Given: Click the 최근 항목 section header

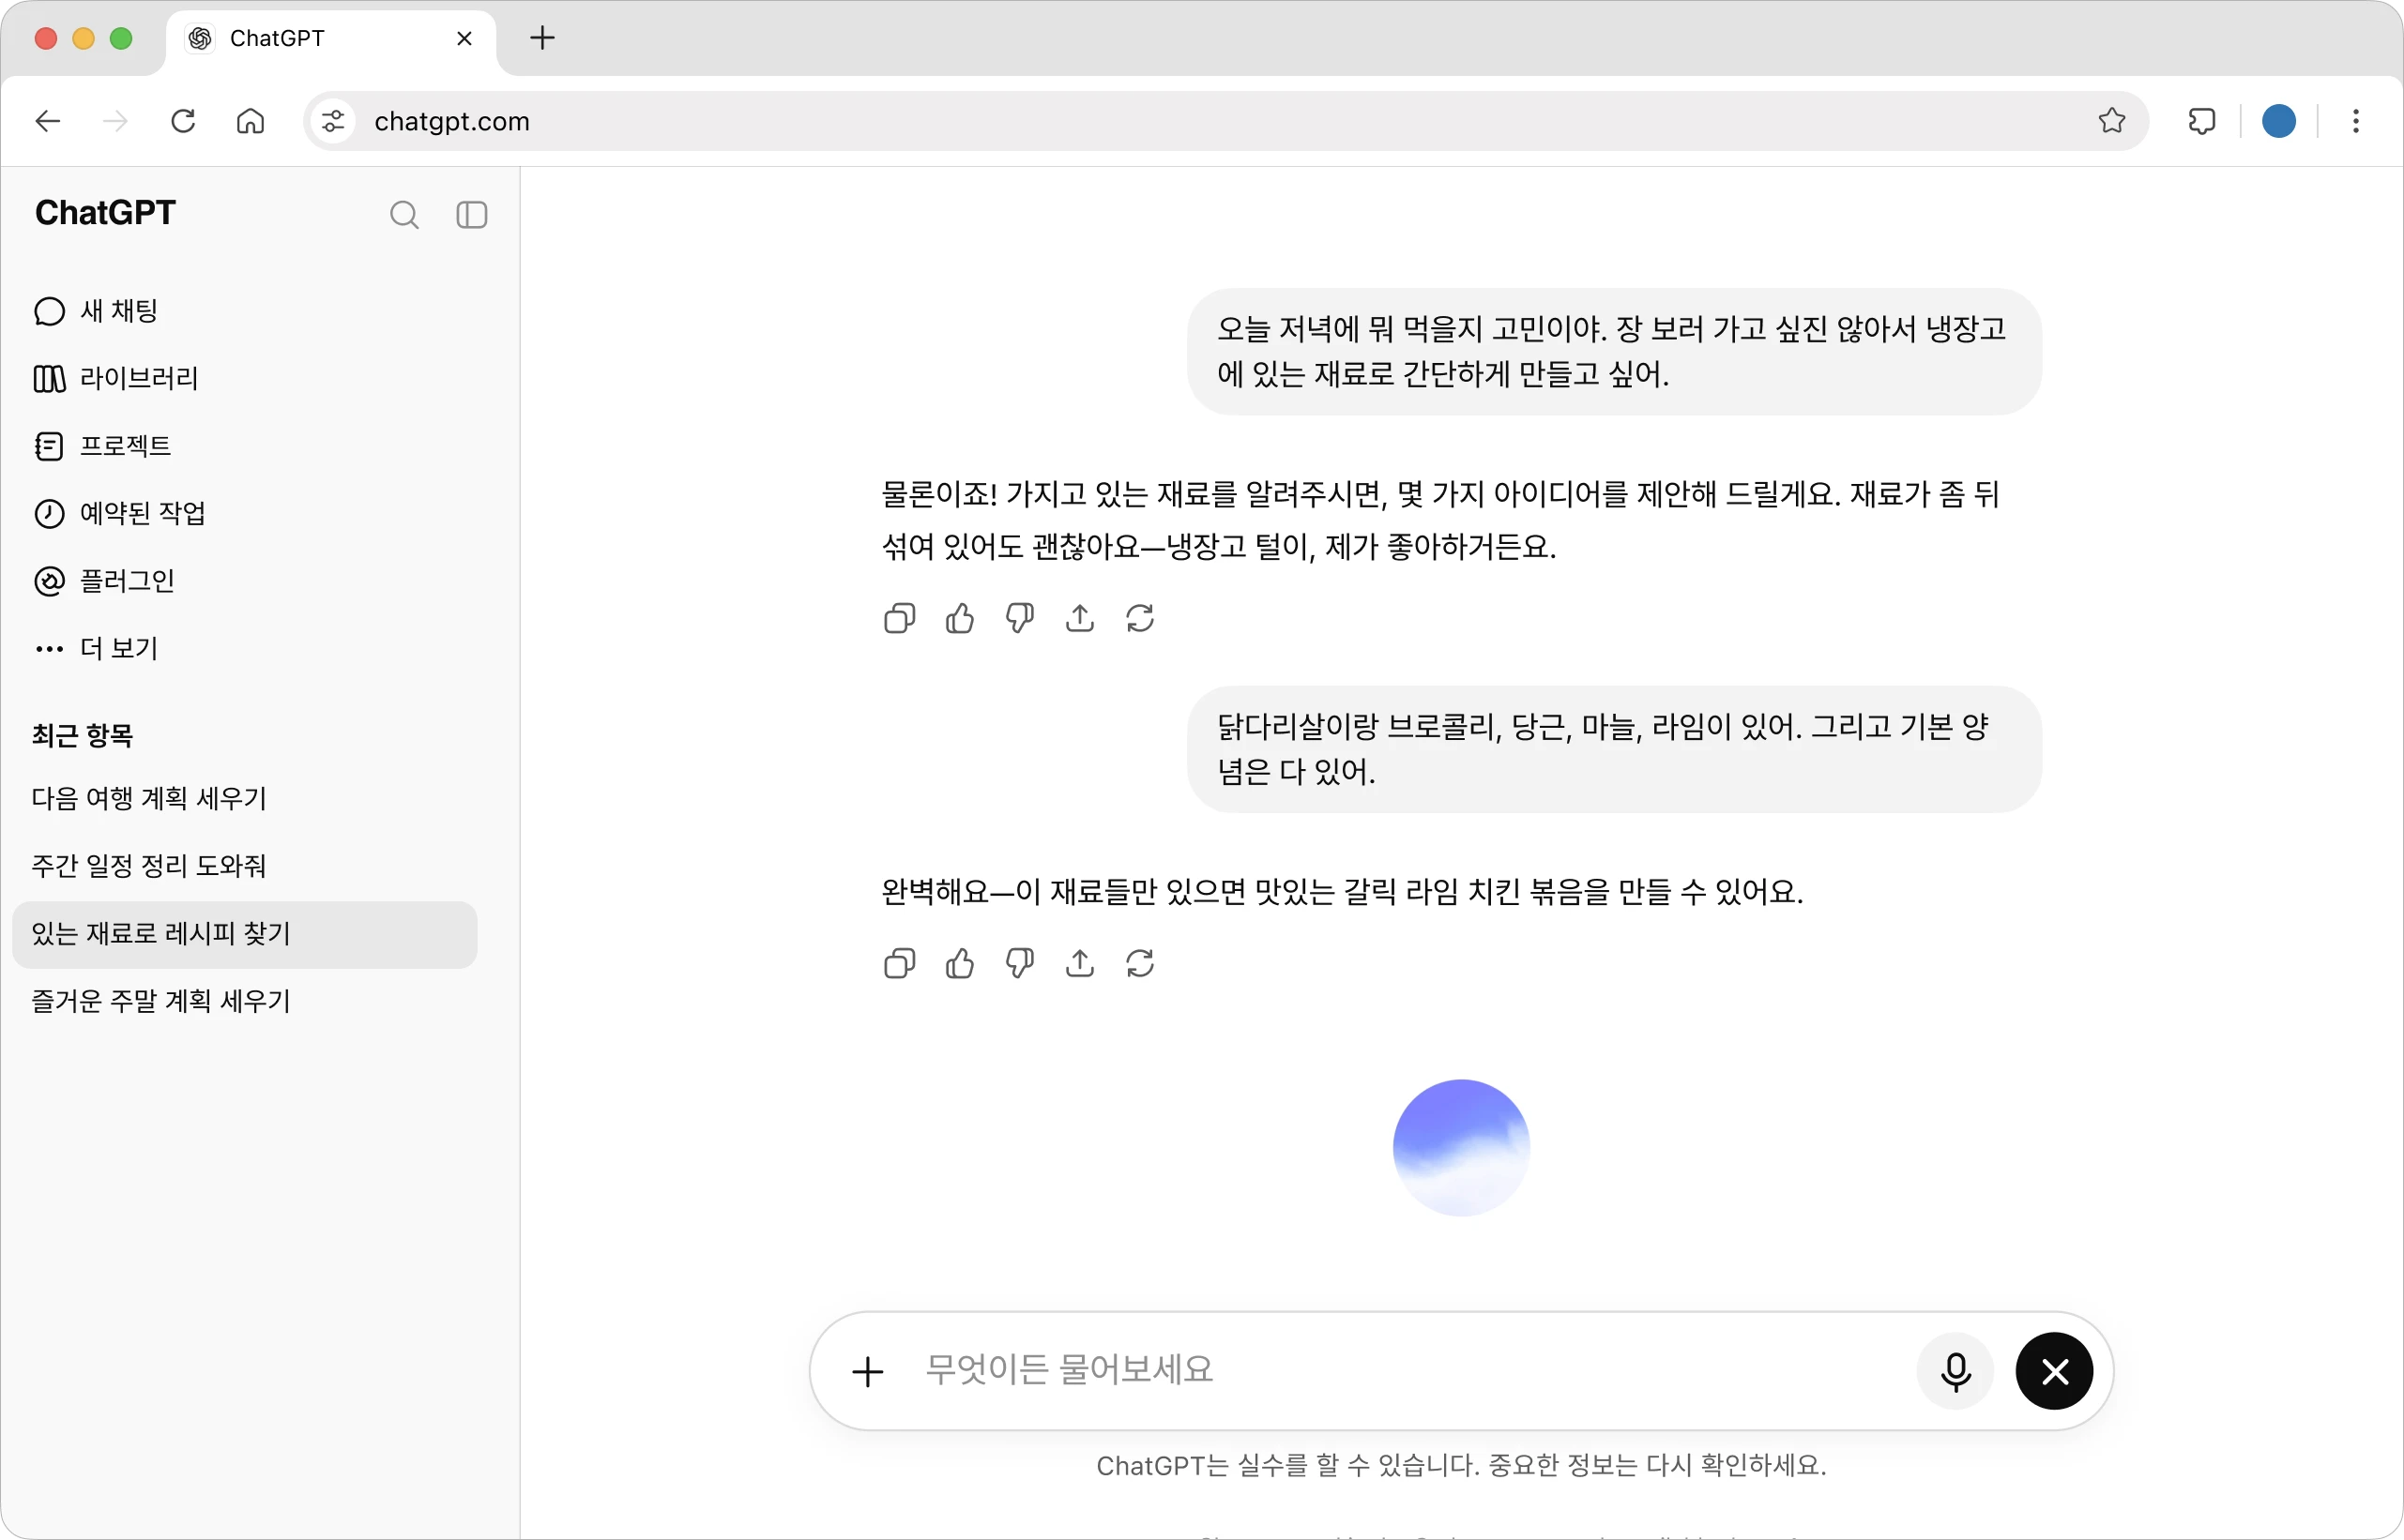Looking at the screenshot, I should (83, 736).
